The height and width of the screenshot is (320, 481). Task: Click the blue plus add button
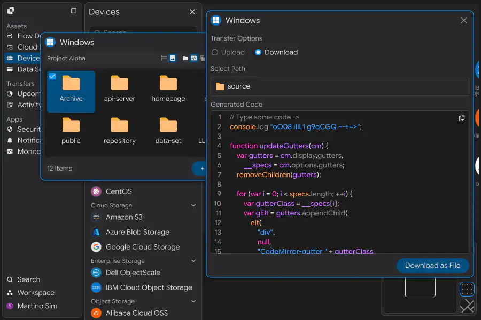(x=199, y=169)
